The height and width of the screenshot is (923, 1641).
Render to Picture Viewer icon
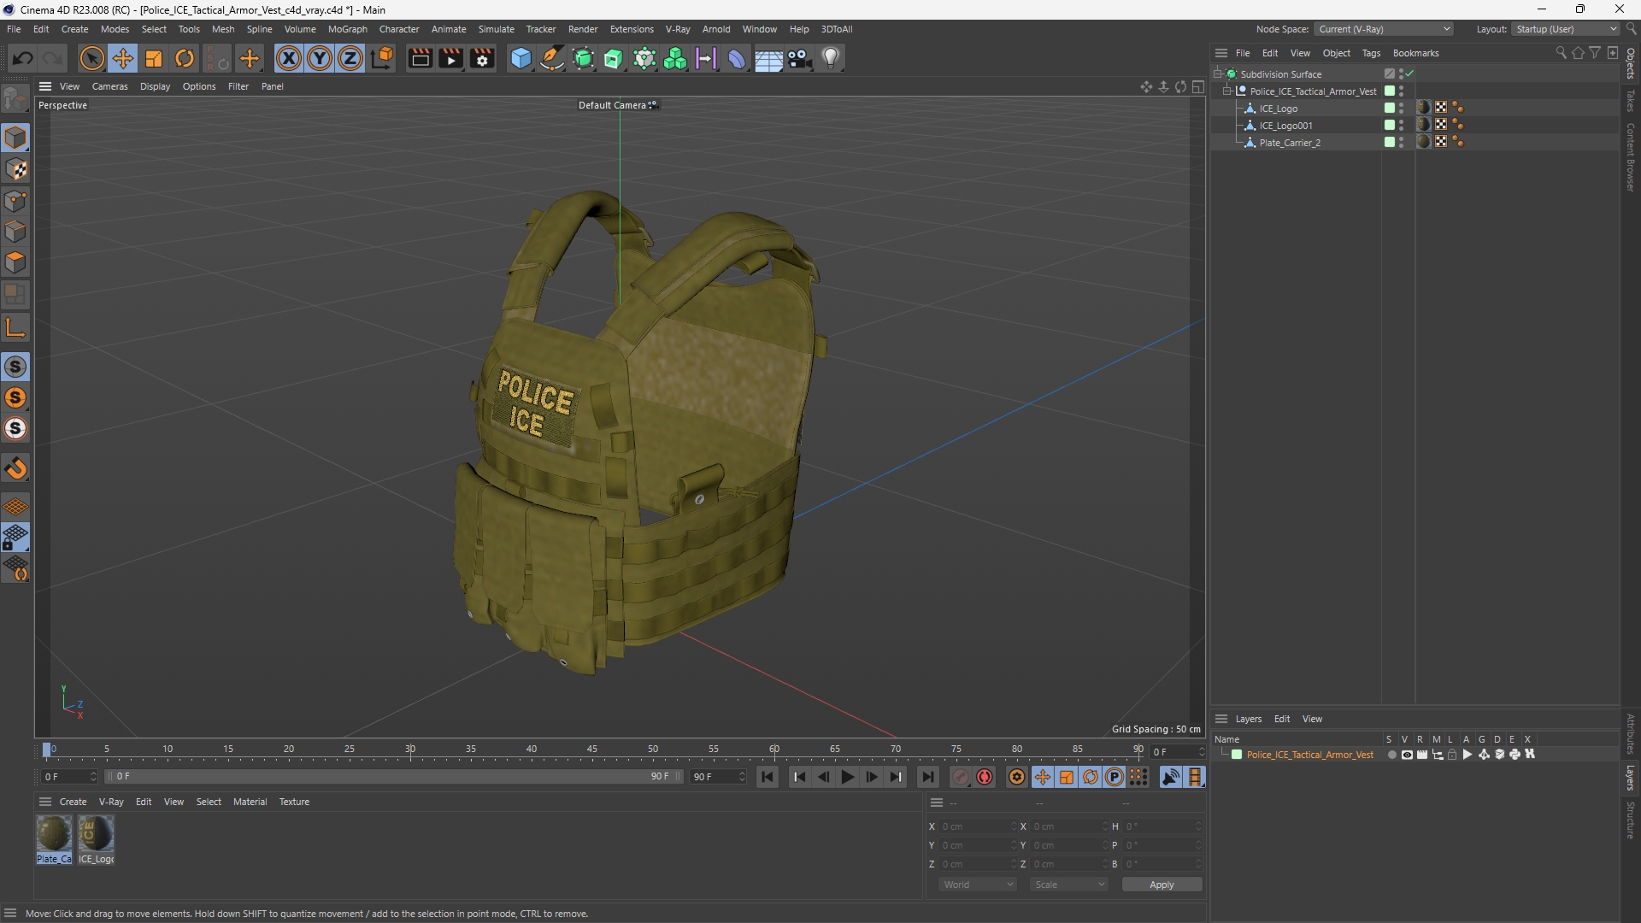pyautogui.click(x=450, y=58)
